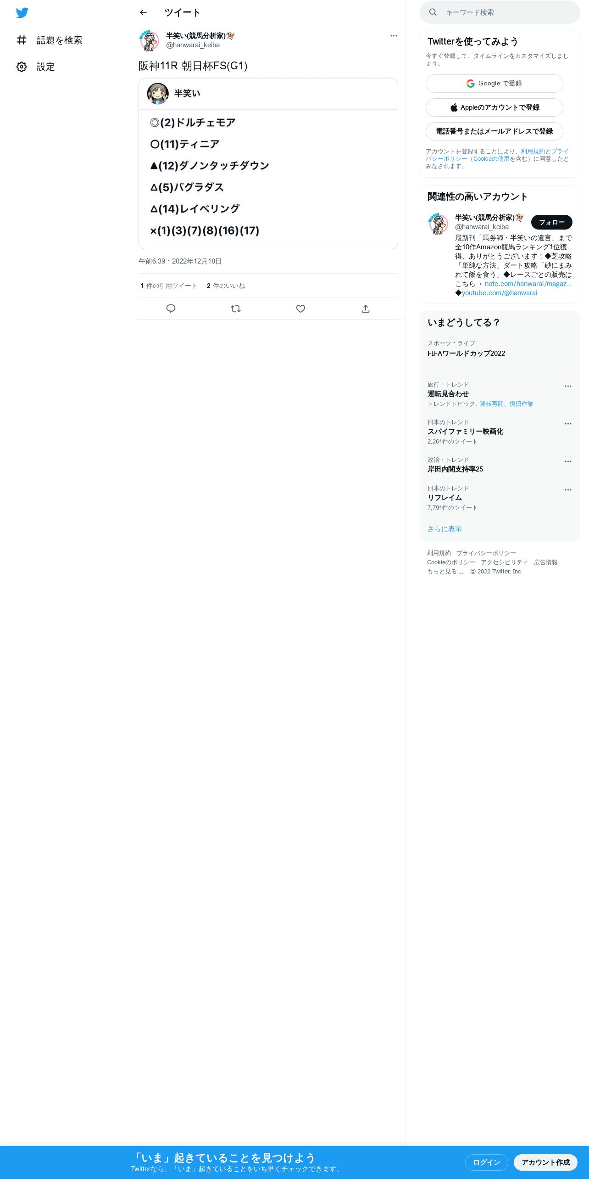The width and height of the screenshot is (589, 1179).
Task: Click the search magnifier icon
Action: click(x=433, y=12)
